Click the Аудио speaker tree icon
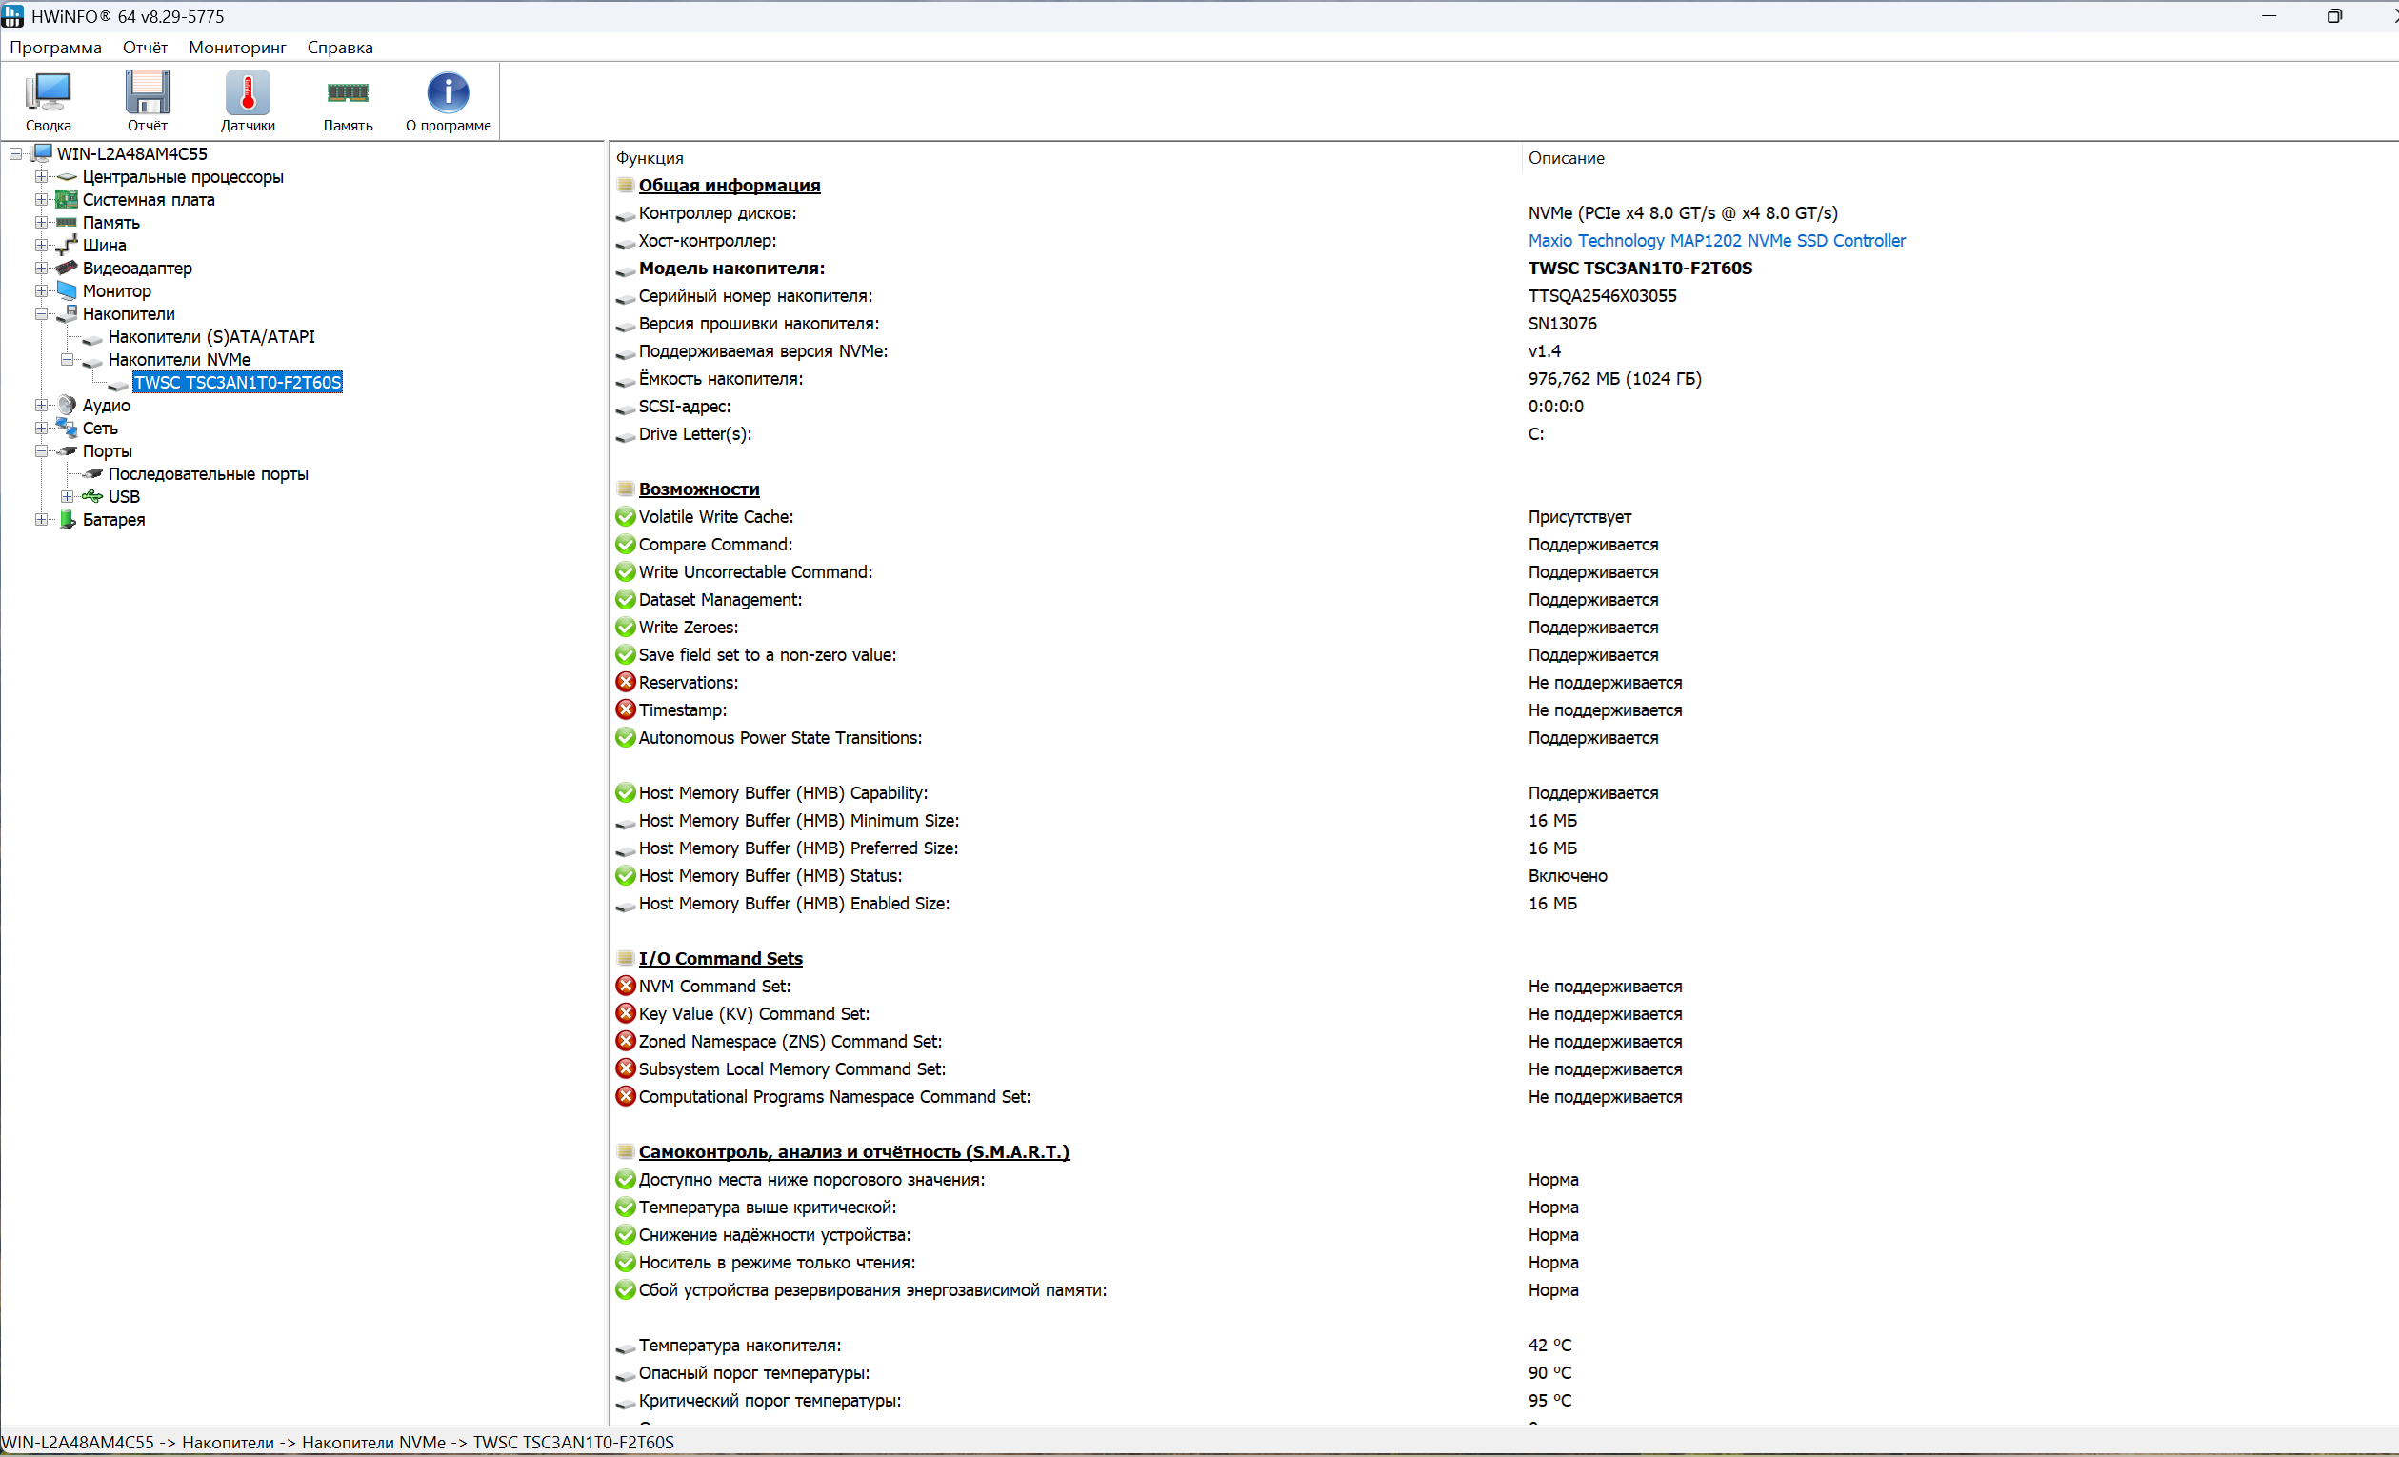This screenshot has width=2399, height=1457. click(x=67, y=405)
